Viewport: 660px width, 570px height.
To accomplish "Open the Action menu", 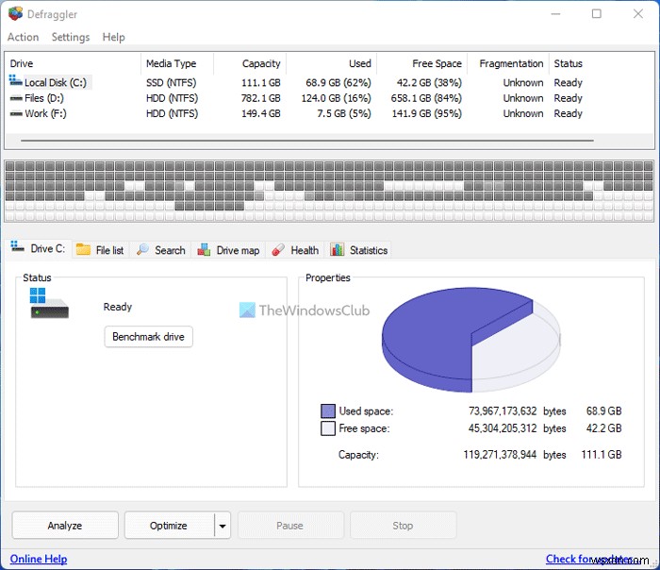I will coord(24,37).
